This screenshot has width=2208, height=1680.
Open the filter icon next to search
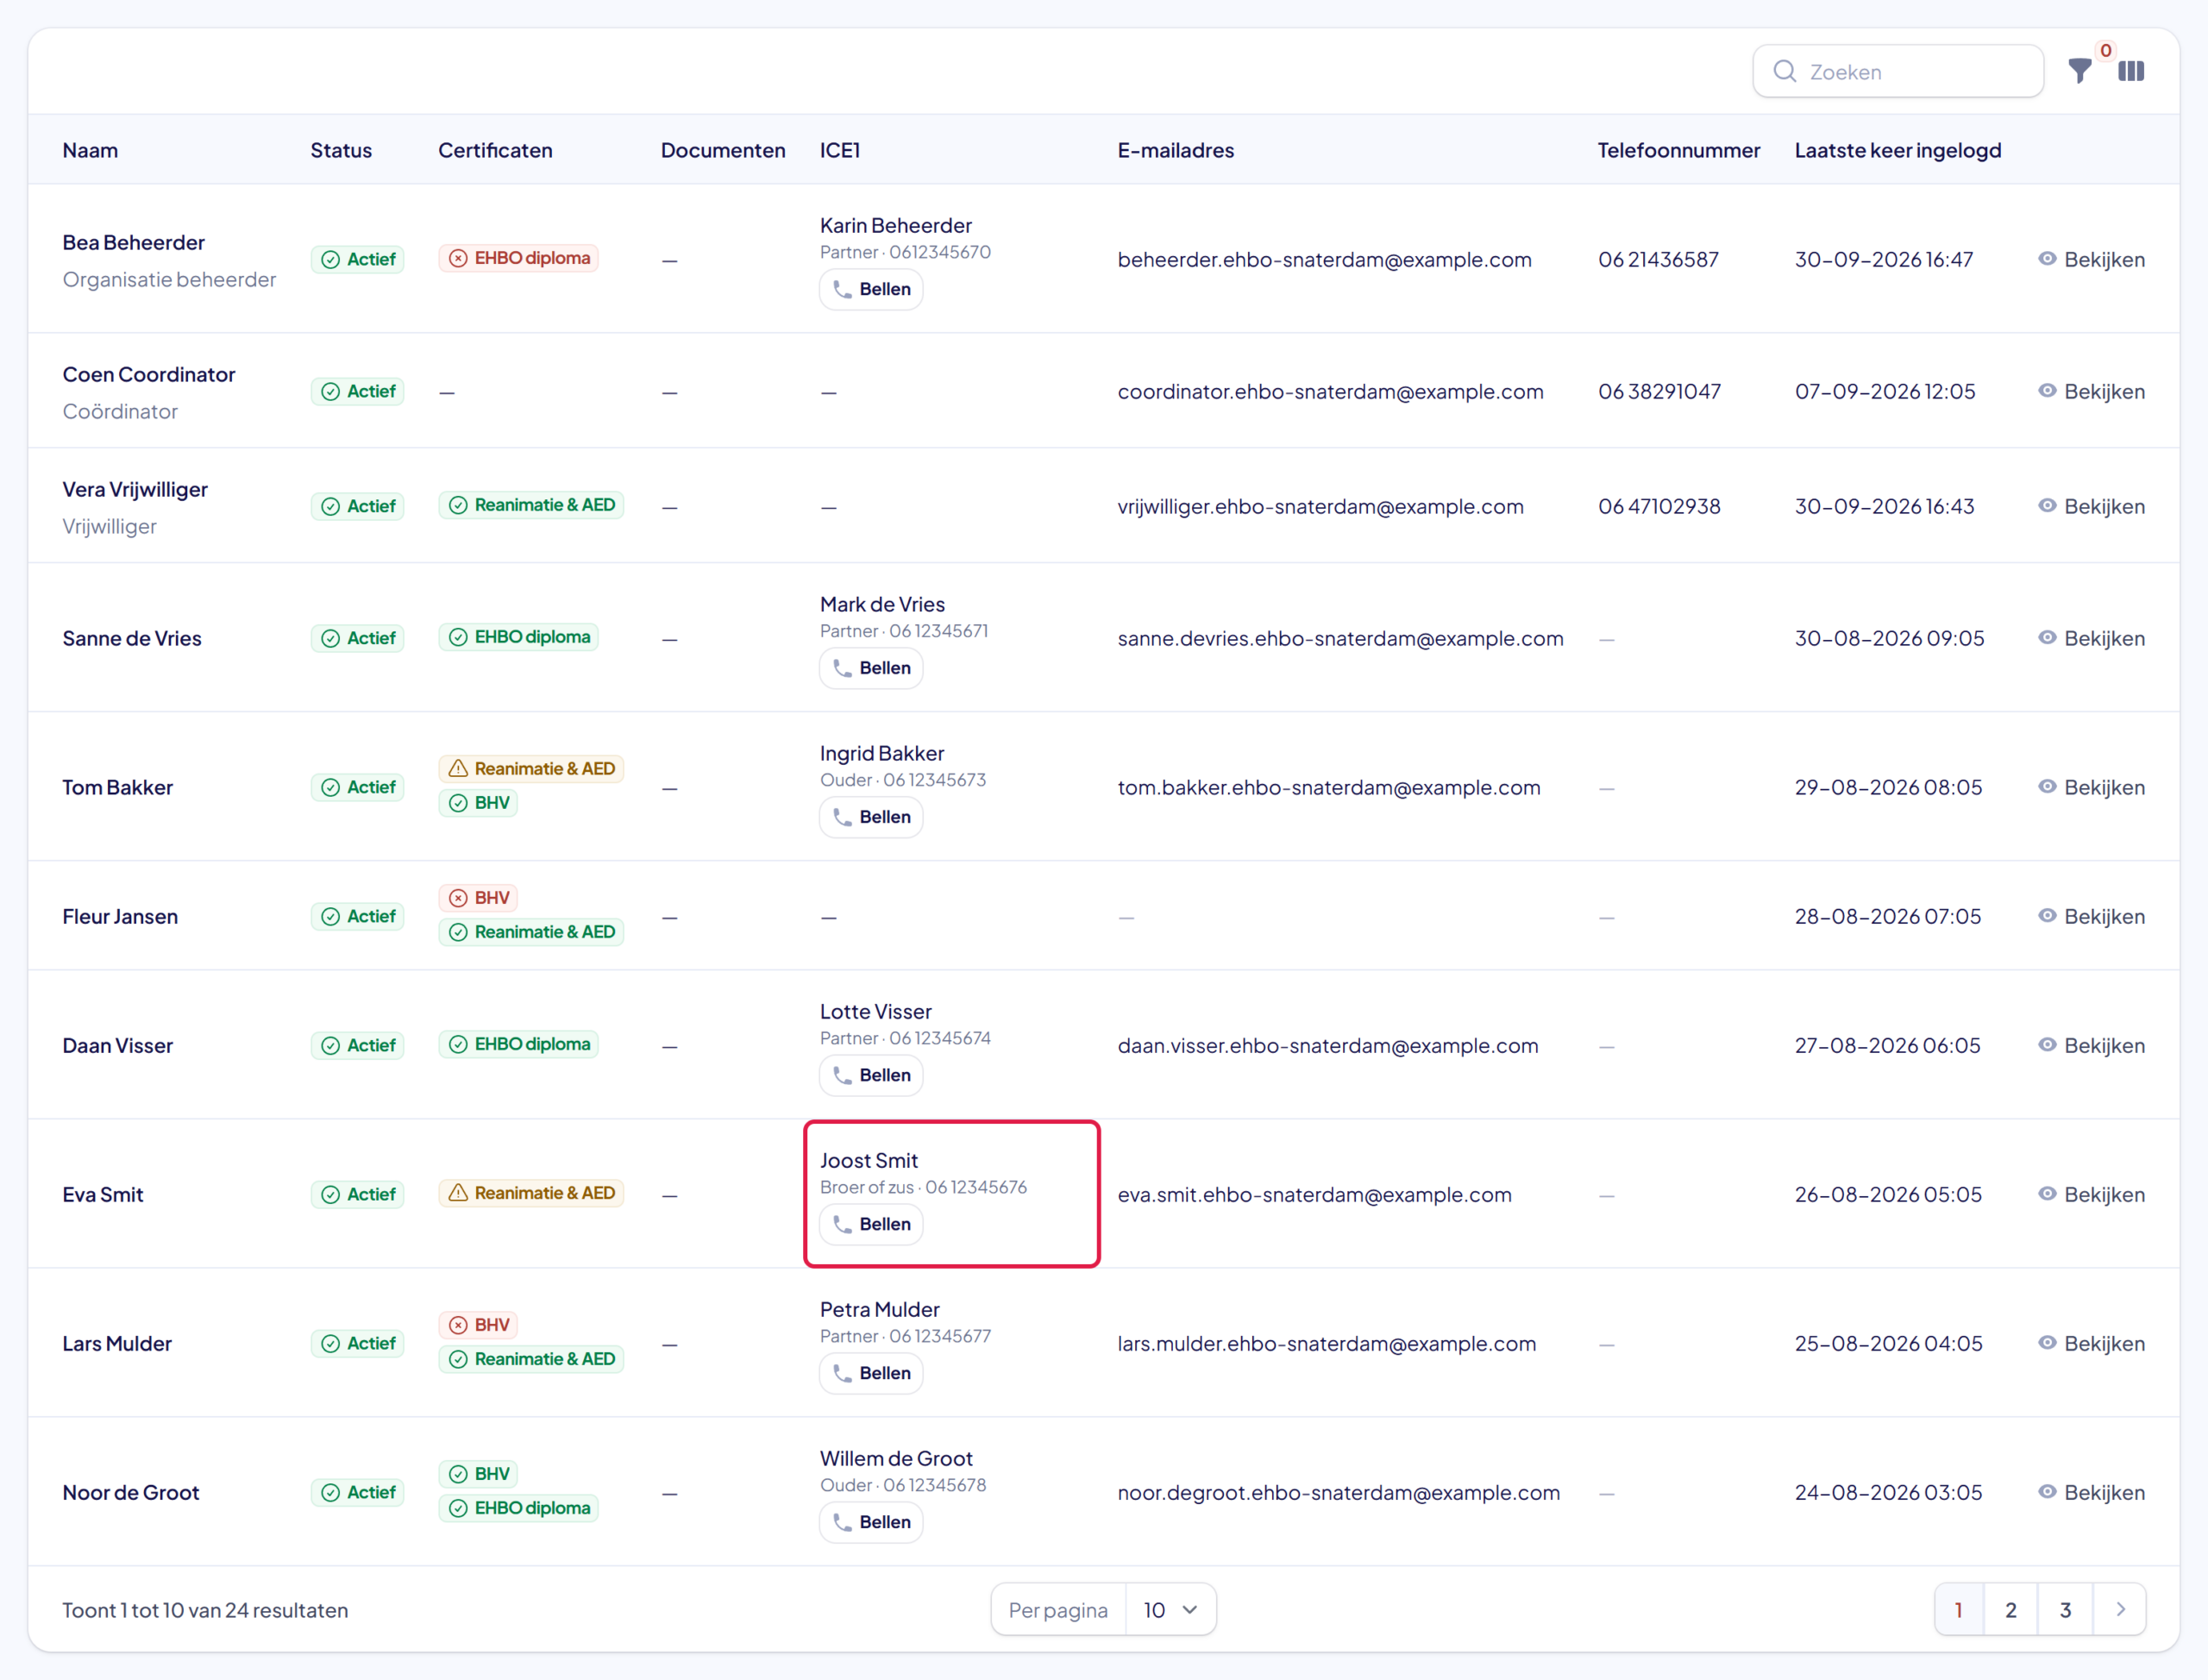2080,71
